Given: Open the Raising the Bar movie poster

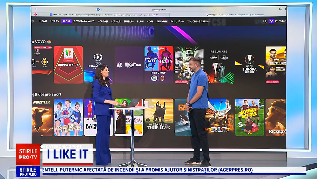Looking at the screenshot, I should point(68,117).
